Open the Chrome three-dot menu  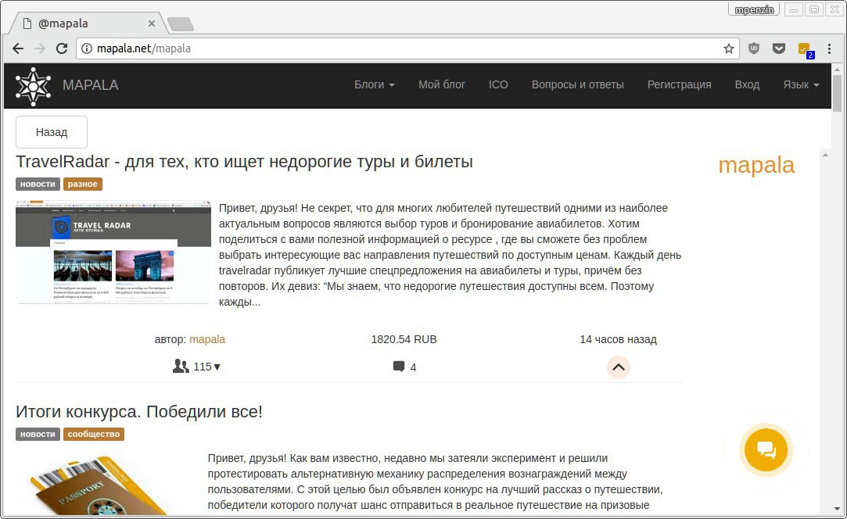tap(829, 48)
